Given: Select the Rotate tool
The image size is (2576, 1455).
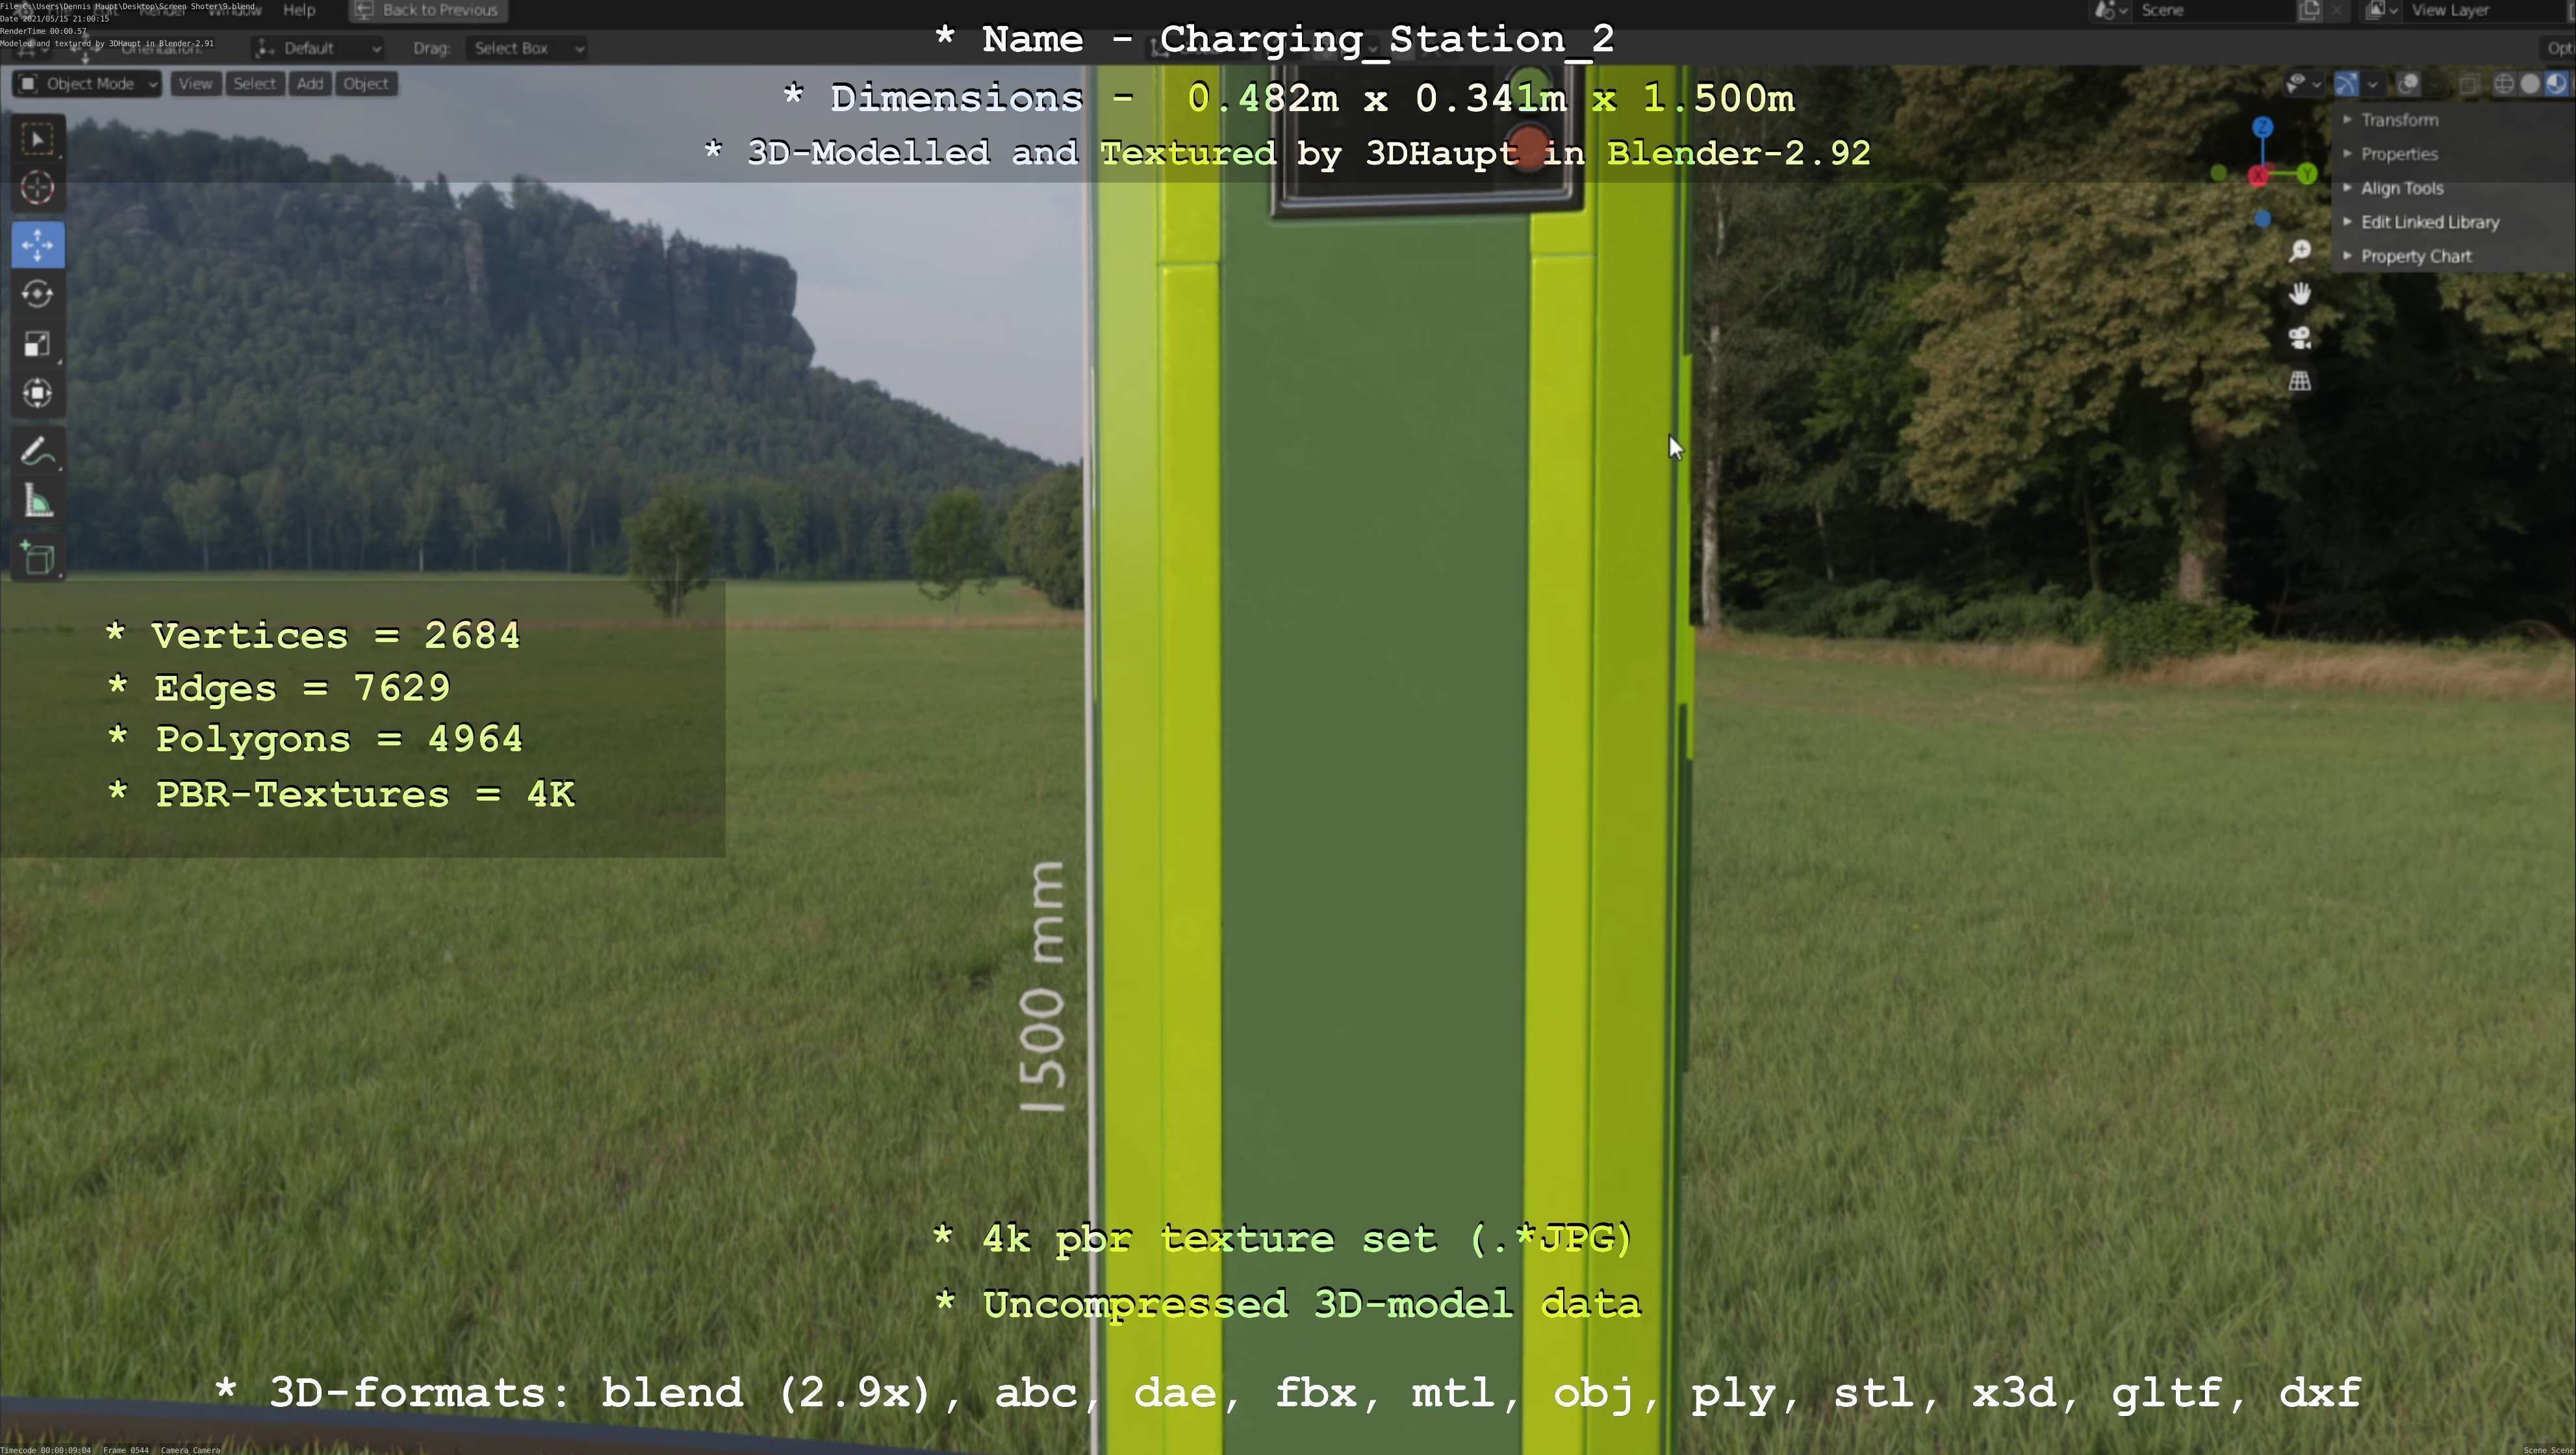Looking at the screenshot, I should click(x=37, y=294).
